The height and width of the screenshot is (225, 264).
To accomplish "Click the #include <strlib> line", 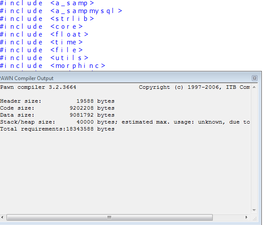I will pyautogui.click(x=47, y=19).
